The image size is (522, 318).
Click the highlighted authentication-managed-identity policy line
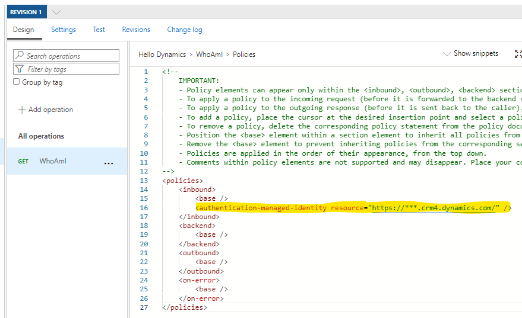353,208
